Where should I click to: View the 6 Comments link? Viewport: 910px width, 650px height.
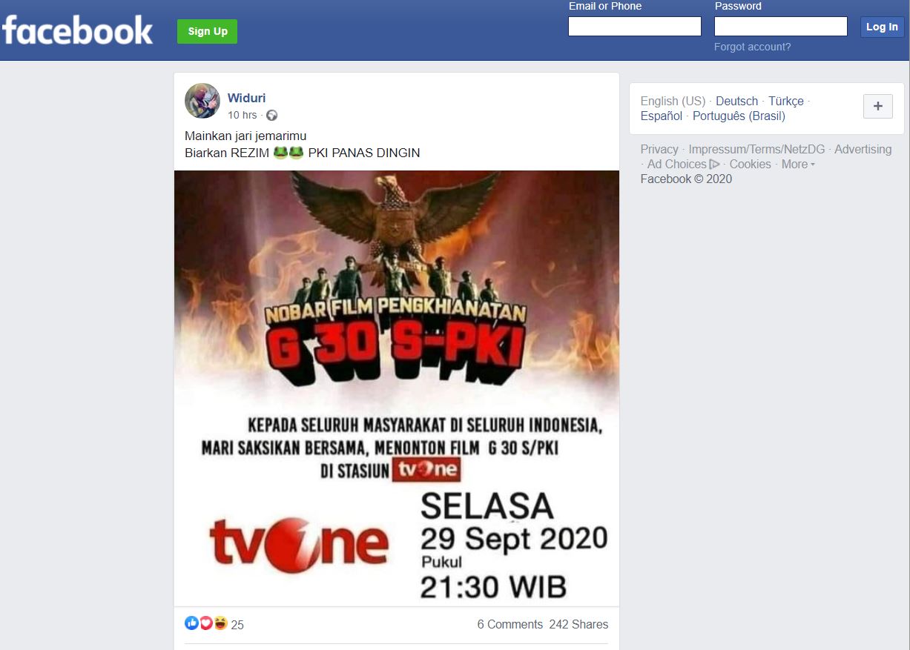[510, 625]
